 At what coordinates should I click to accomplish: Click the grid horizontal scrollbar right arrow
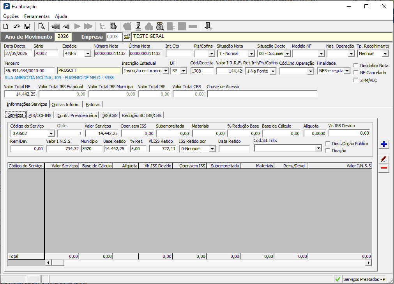[x=368, y=263]
